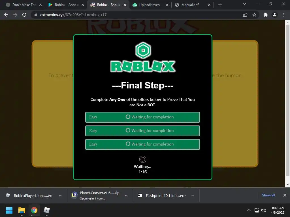Click the page vertical scrollbar

287,101
